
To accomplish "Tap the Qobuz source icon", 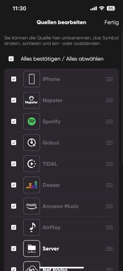I will (x=32, y=143).
